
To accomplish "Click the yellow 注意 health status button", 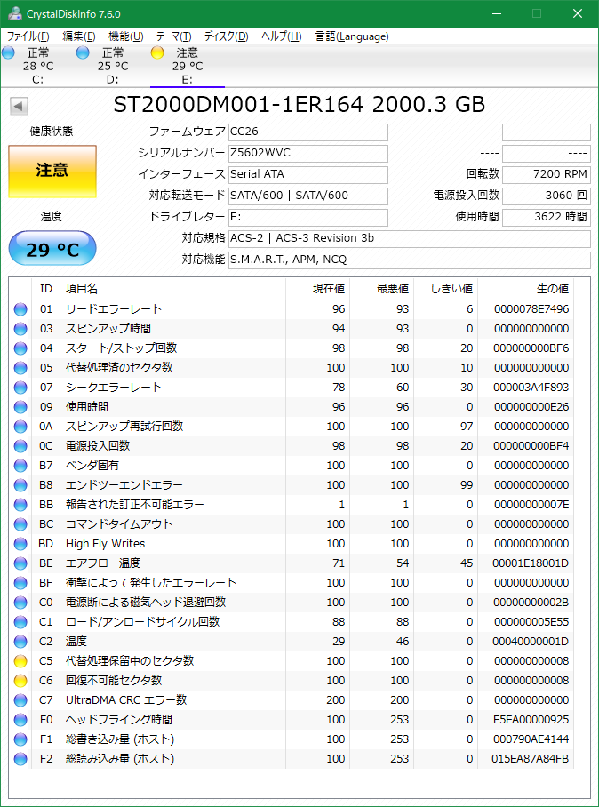I will coord(52,171).
